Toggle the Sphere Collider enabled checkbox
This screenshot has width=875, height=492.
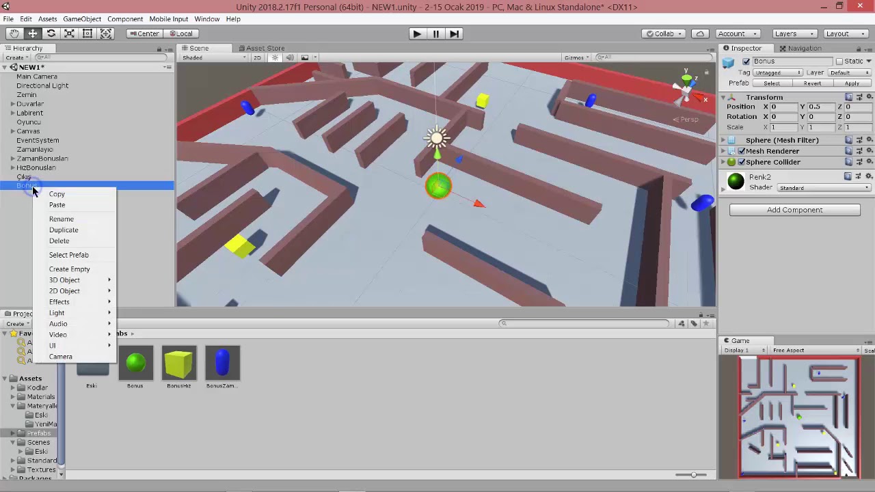point(741,162)
